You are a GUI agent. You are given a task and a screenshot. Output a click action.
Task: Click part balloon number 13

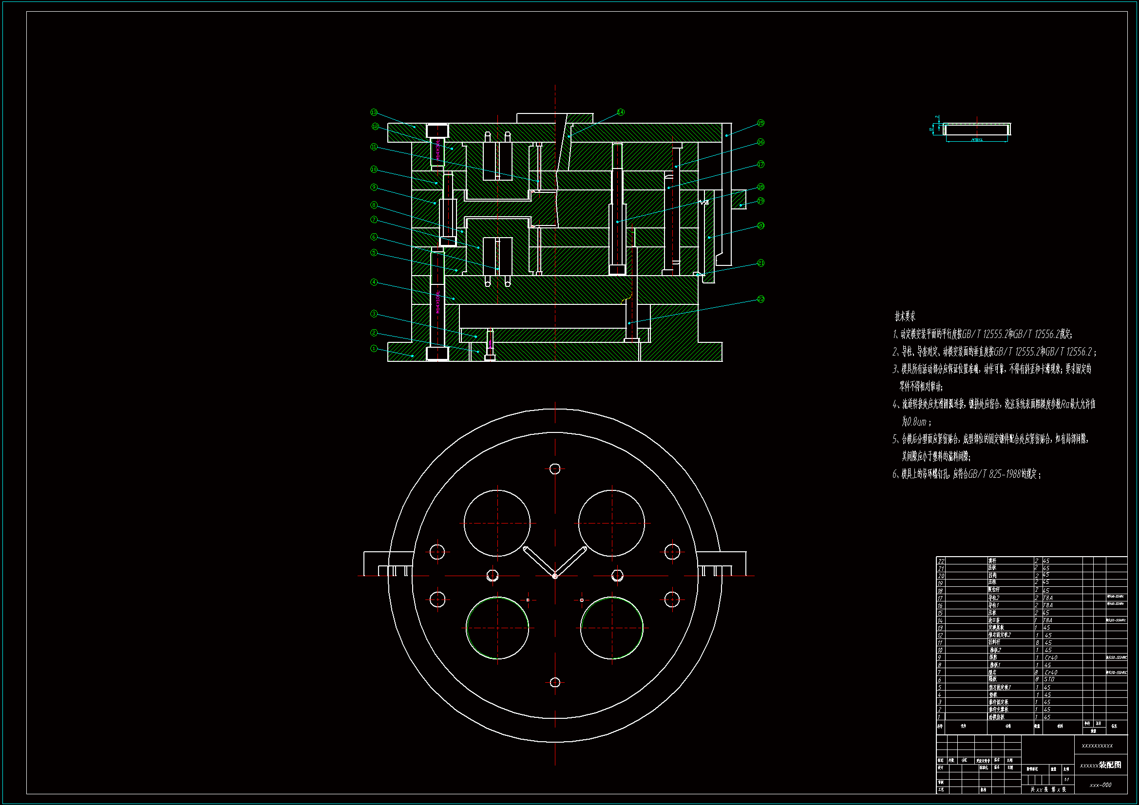pos(374,112)
